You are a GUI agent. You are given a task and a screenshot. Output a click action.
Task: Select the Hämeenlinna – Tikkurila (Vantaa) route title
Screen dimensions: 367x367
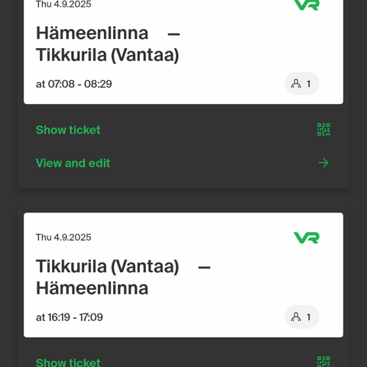[108, 44]
